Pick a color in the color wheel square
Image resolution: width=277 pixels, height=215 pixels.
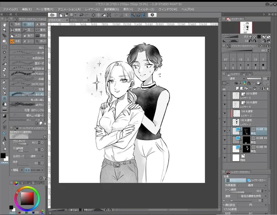click(x=27, y=198)
